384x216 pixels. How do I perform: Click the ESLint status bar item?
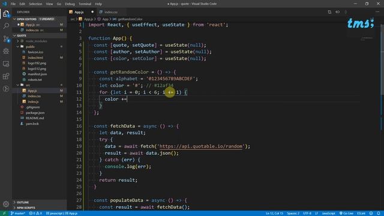tap(361, 214)
